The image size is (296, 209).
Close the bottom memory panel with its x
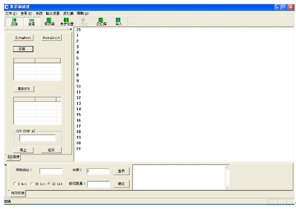[6, 165]
